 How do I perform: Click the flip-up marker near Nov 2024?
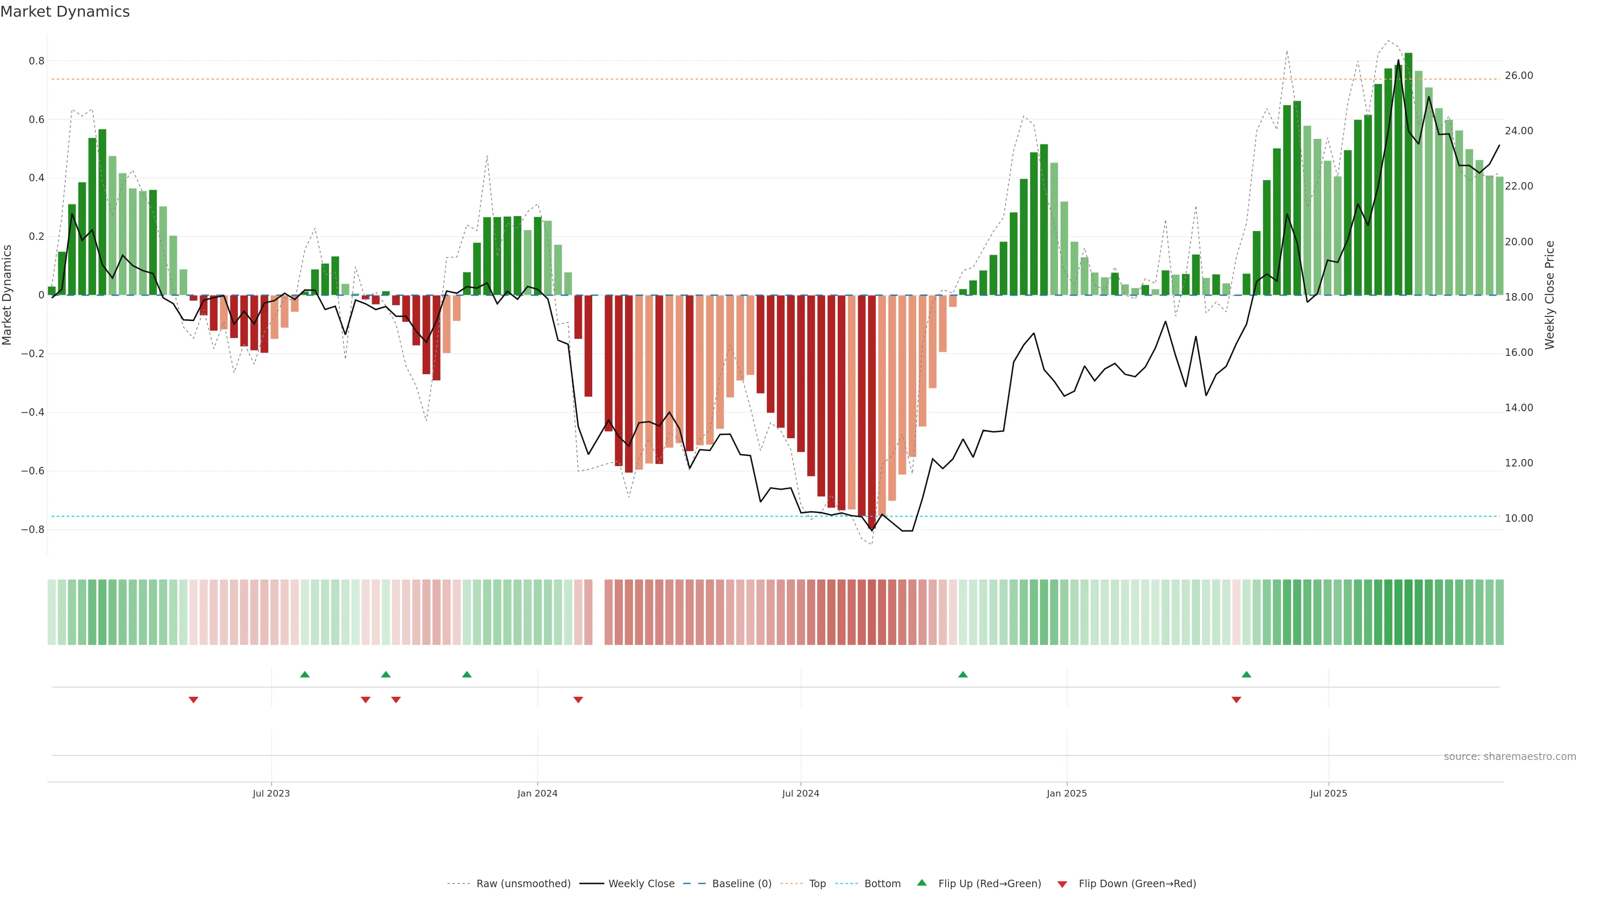coord(963,674)
